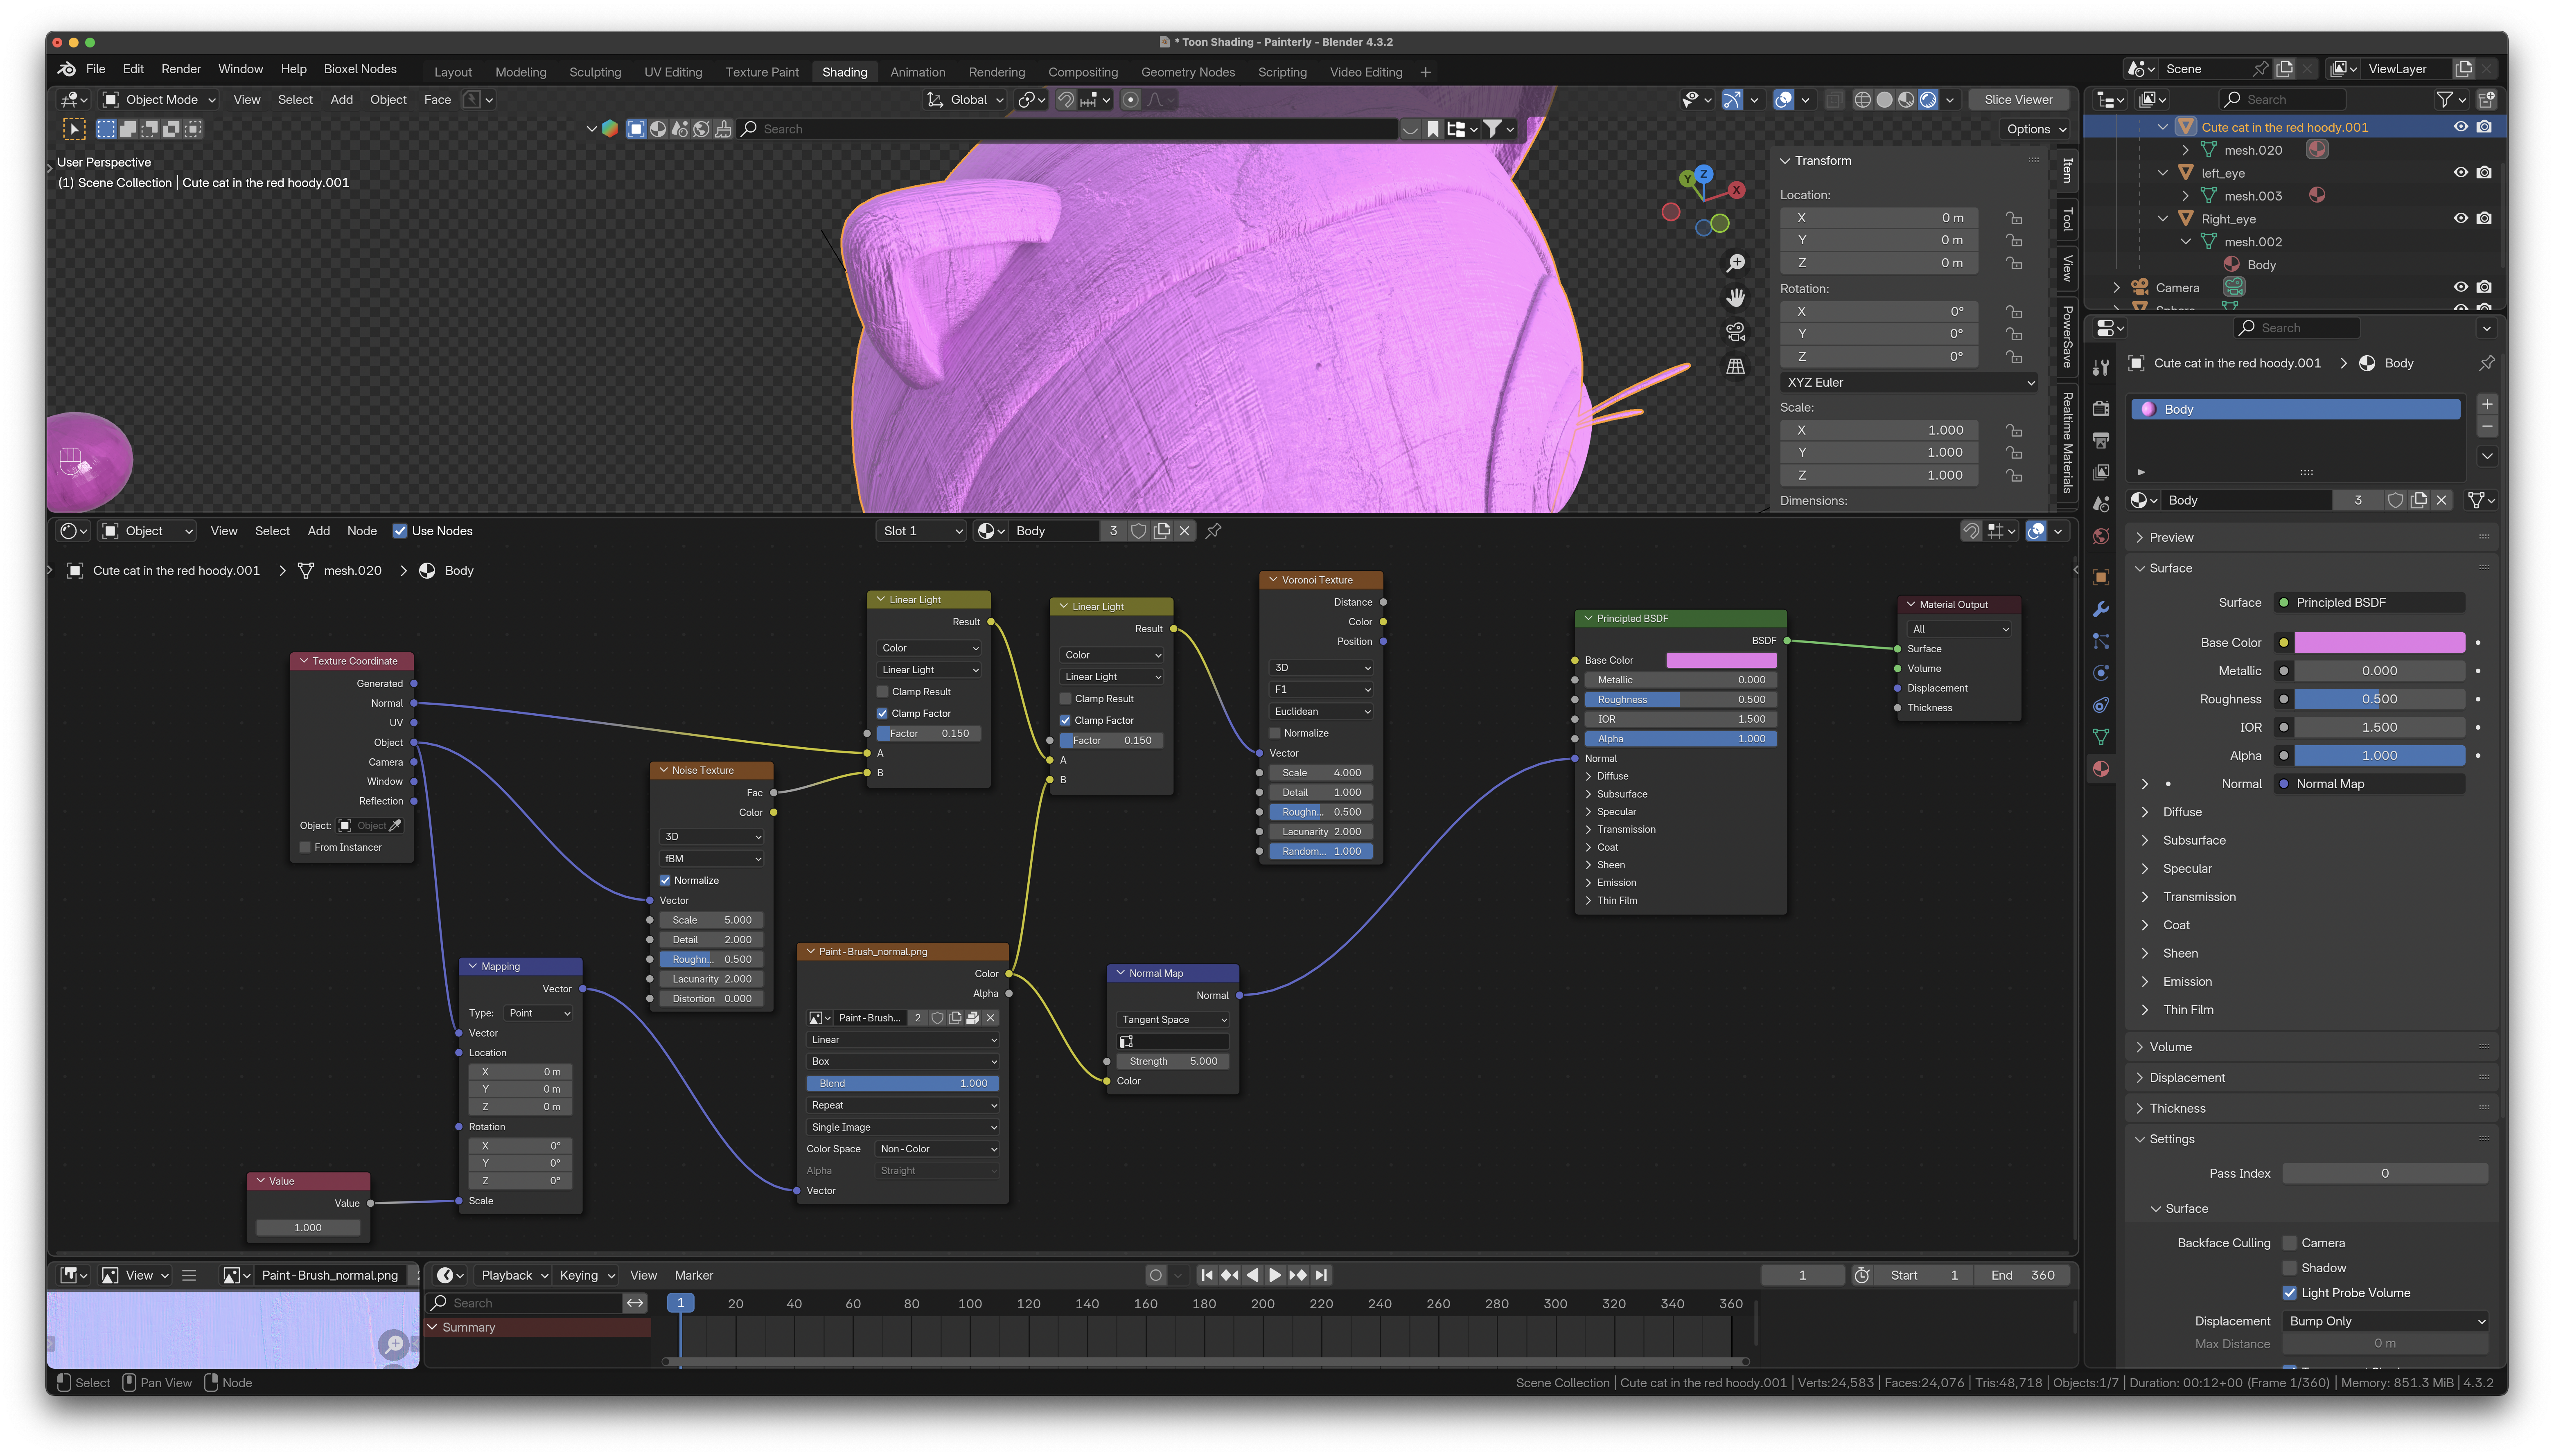Enable Backface Culling Shadow checkbox
This screenshot has height=1456, width=2554.
point(2289,1268)
